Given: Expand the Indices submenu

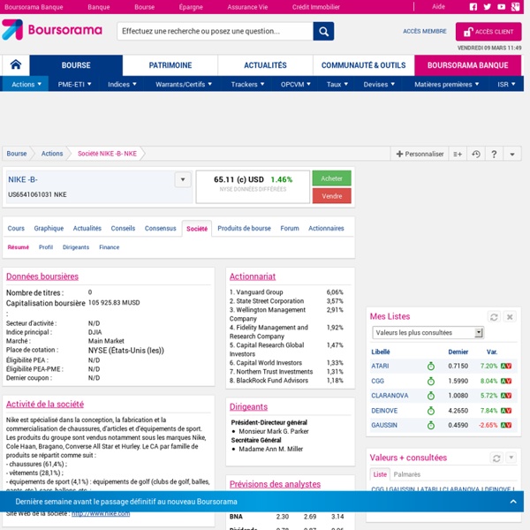Looking at the screenshot, I should (122, 84).
